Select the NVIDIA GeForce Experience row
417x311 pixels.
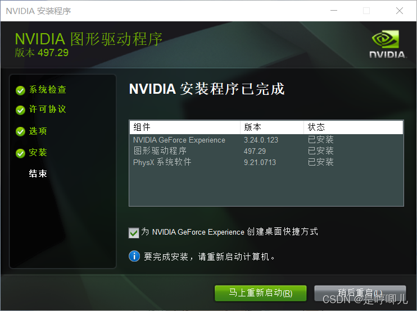pos(266,140)
